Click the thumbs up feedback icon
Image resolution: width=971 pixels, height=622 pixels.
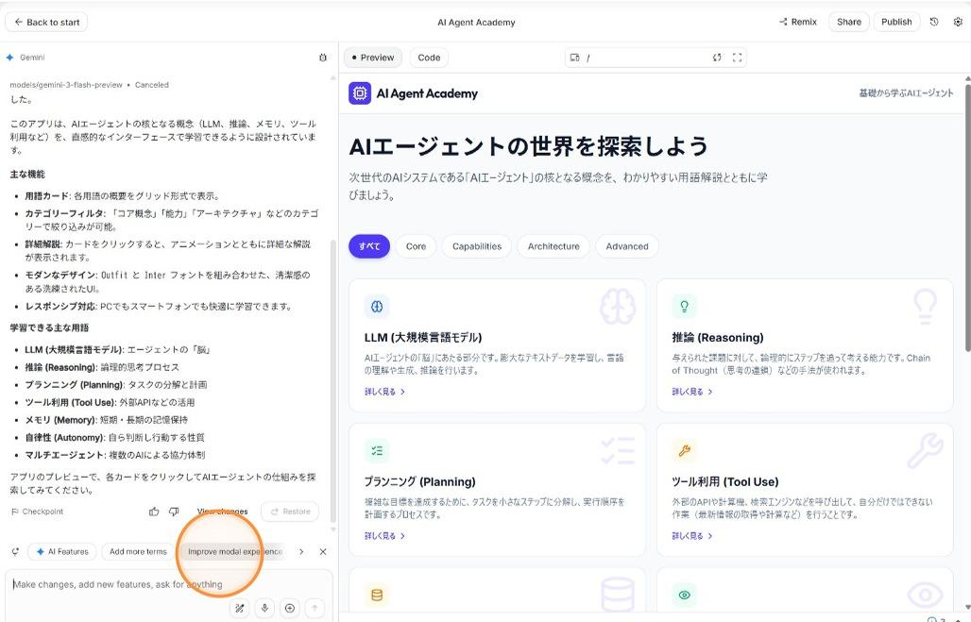coord(154,512)
